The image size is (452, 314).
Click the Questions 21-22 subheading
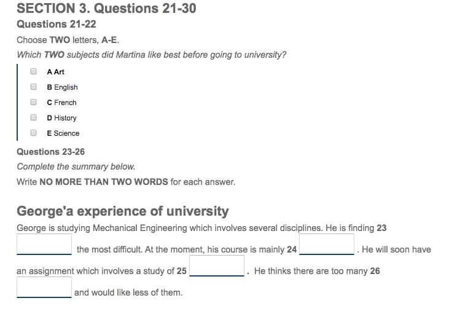click(56, 24)
